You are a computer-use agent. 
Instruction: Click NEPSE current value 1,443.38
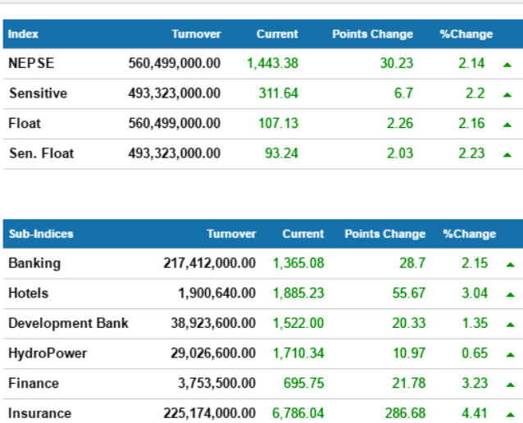click(272, 63)
